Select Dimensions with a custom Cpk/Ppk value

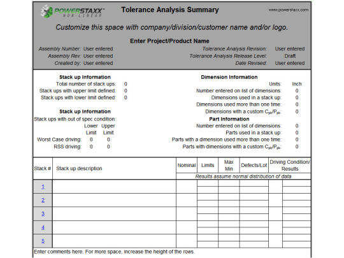[297, 111]
